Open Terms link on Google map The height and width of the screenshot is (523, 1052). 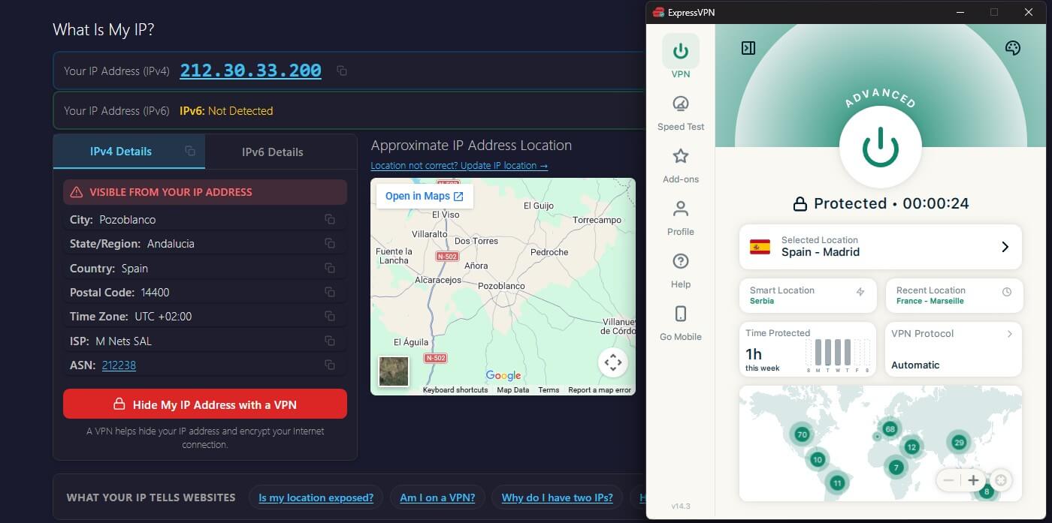(x=549, y=390)
